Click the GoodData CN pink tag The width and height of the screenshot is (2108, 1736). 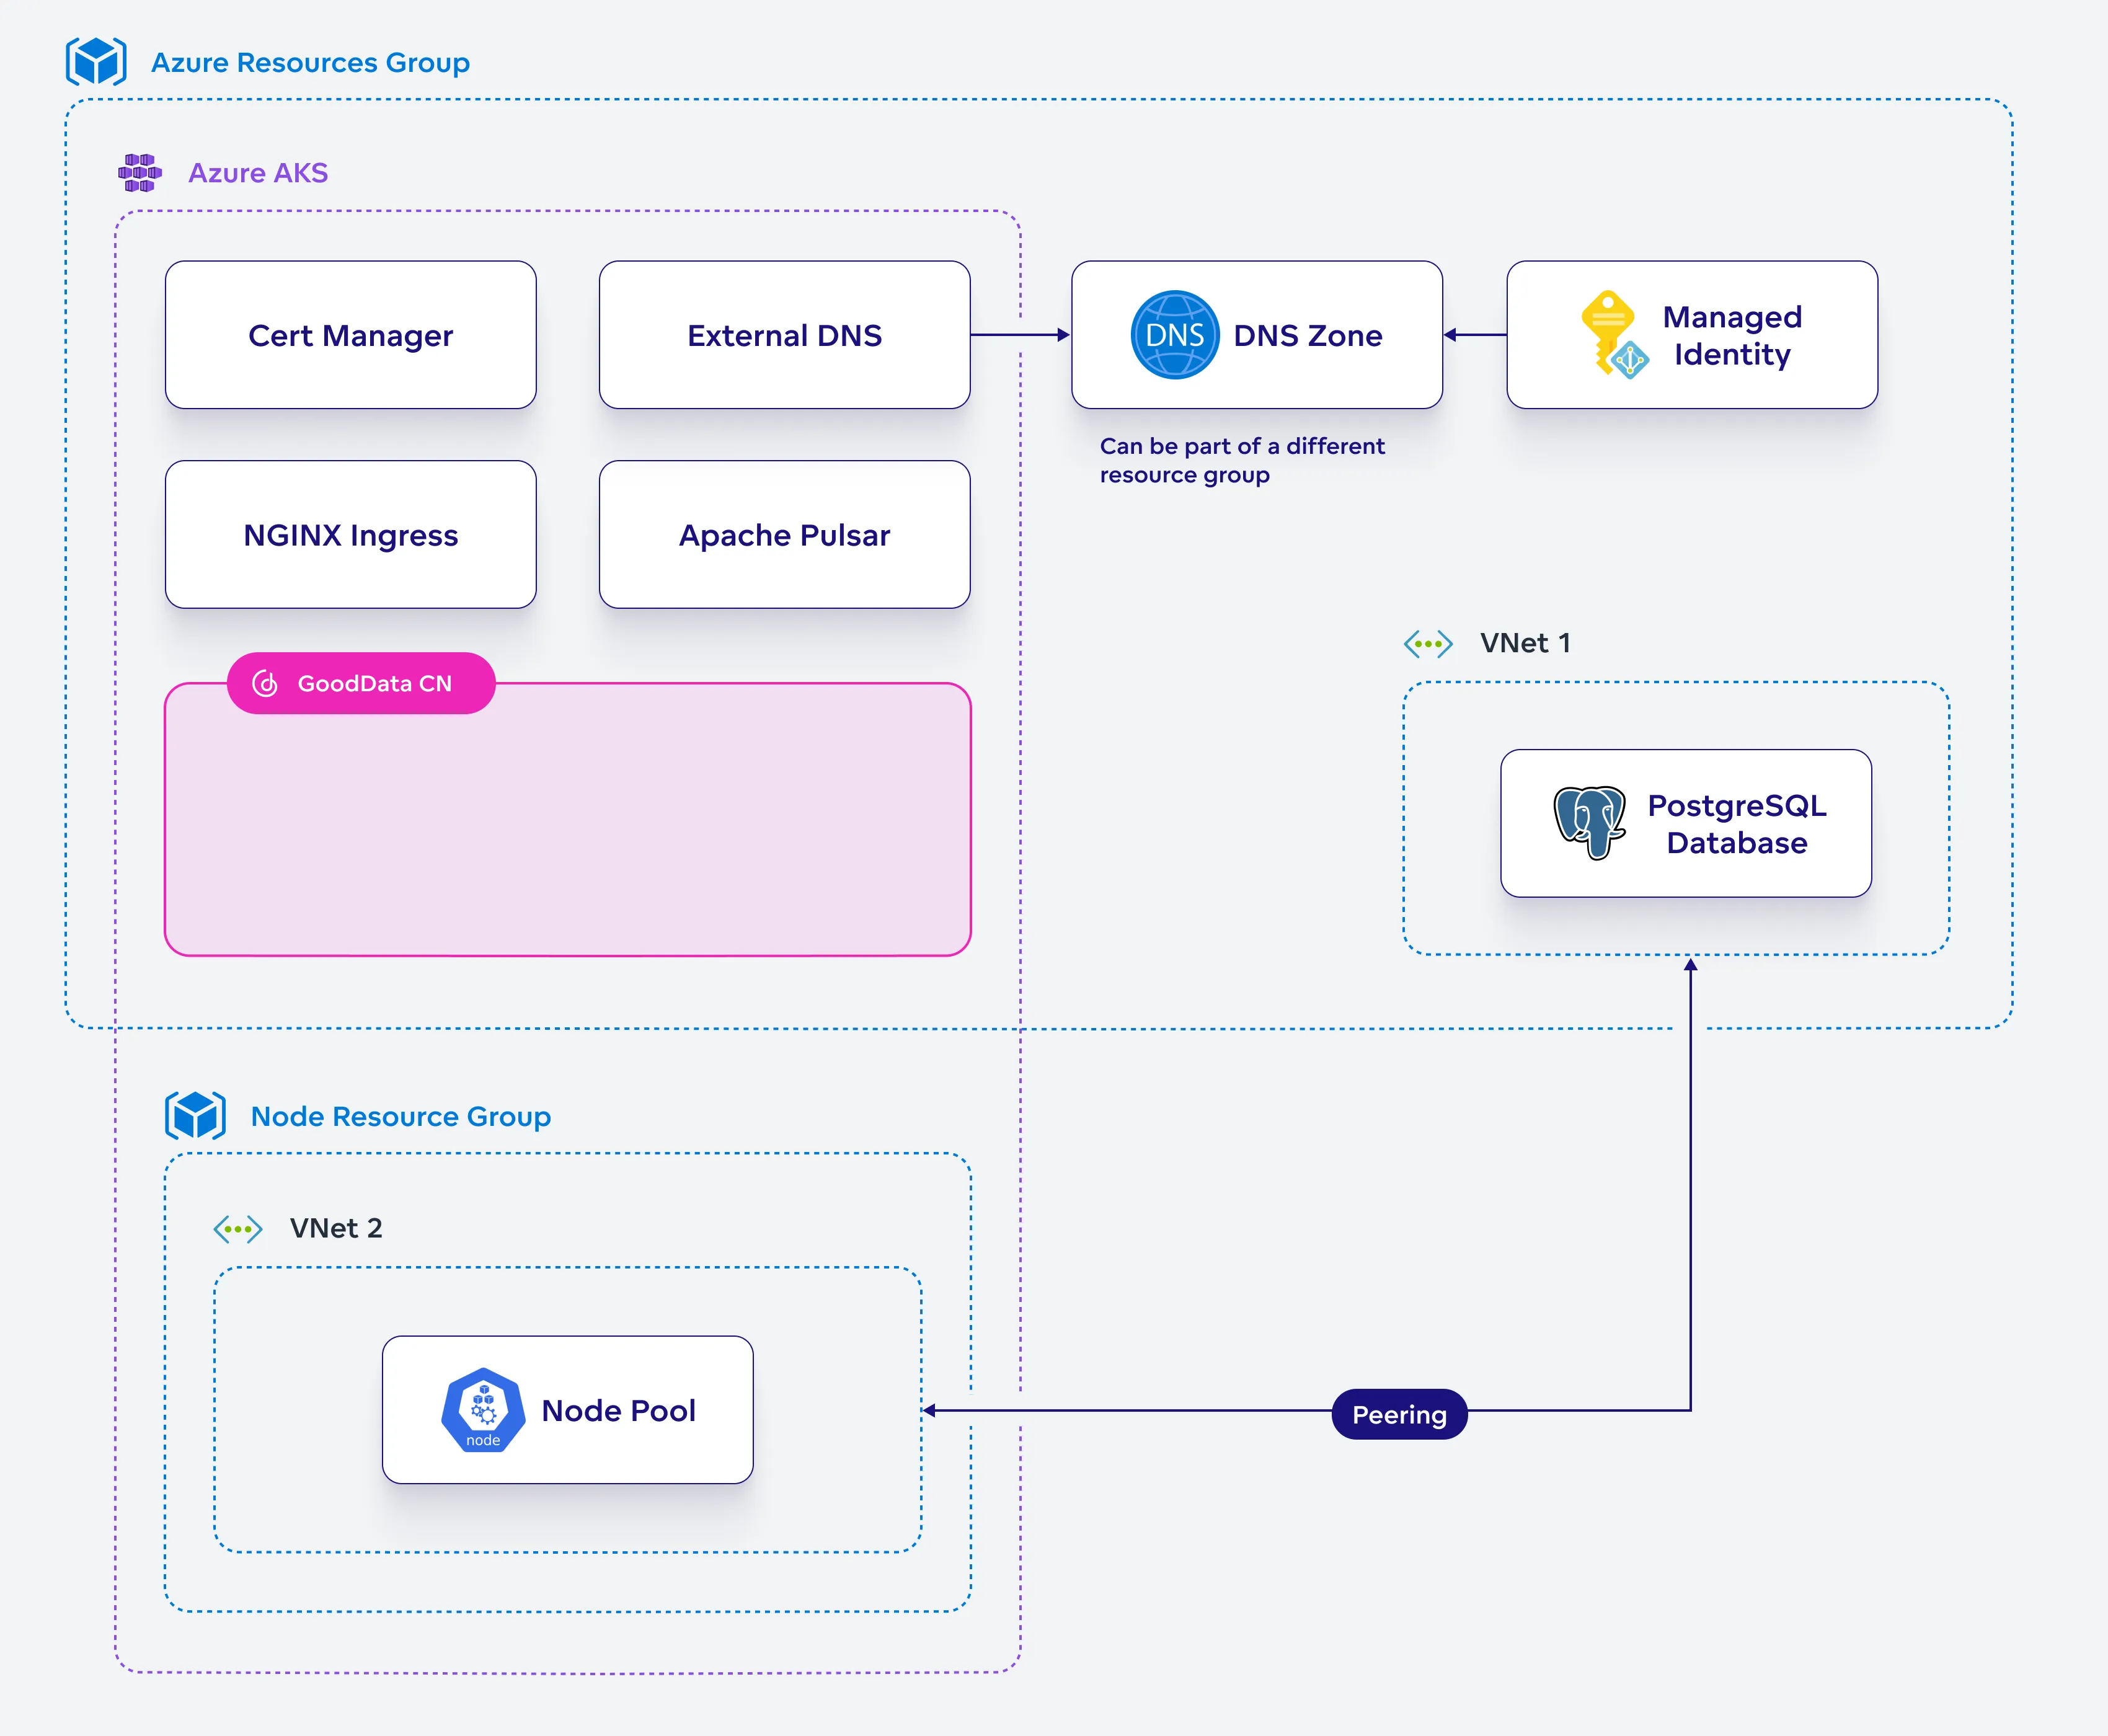pos(361,684)
